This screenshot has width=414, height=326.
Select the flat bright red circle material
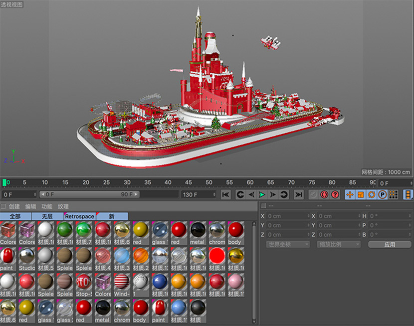(217, 259)
